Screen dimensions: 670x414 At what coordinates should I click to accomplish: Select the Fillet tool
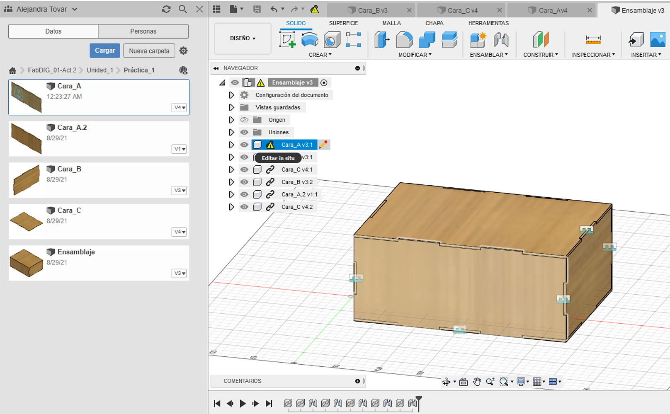click(x=404, y=40)
